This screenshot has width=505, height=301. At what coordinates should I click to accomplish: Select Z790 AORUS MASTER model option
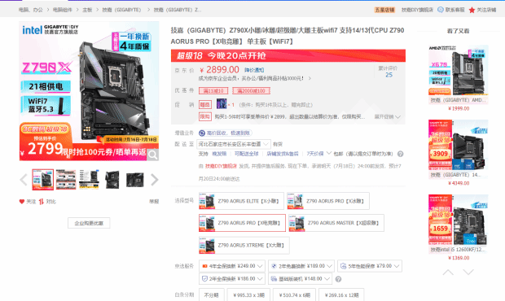[336, 223]
